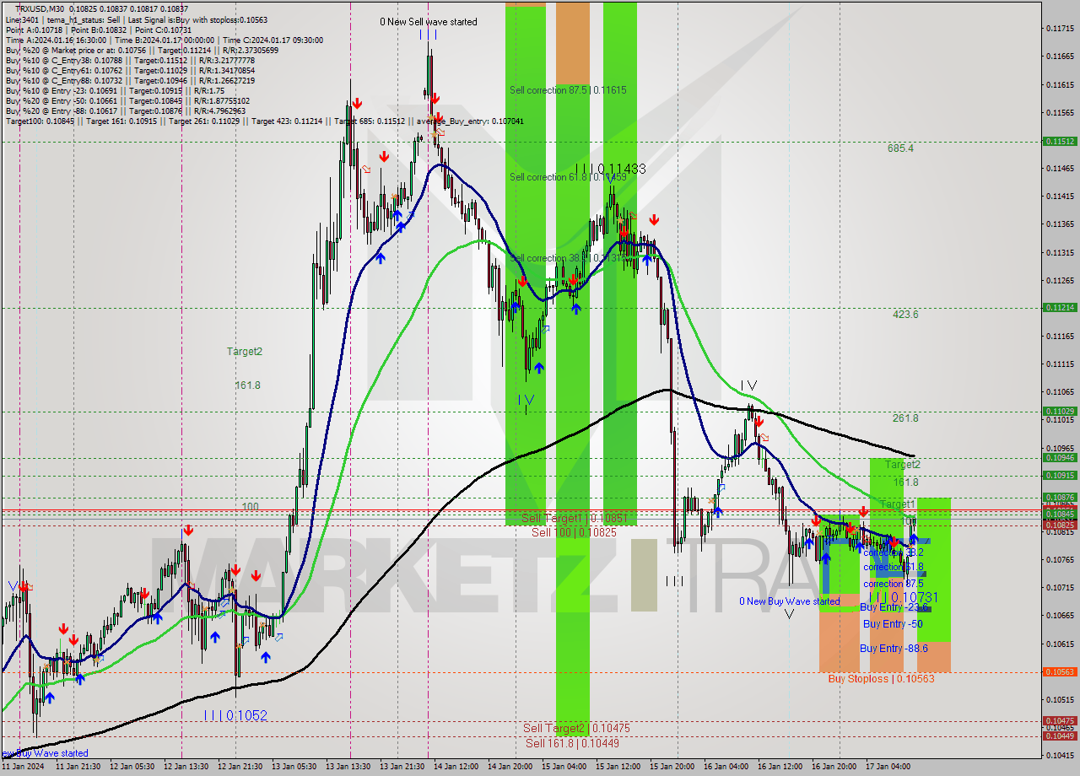The width and height of the screenshot is (1080, 776).
Task: Click the '14 Jan 12:00' time axis label
Action: 456,767
